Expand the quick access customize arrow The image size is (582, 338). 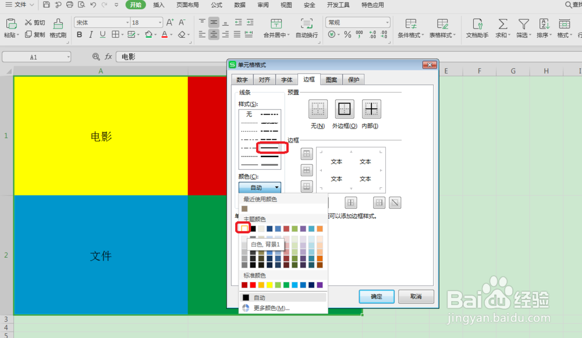coord(116,5)
